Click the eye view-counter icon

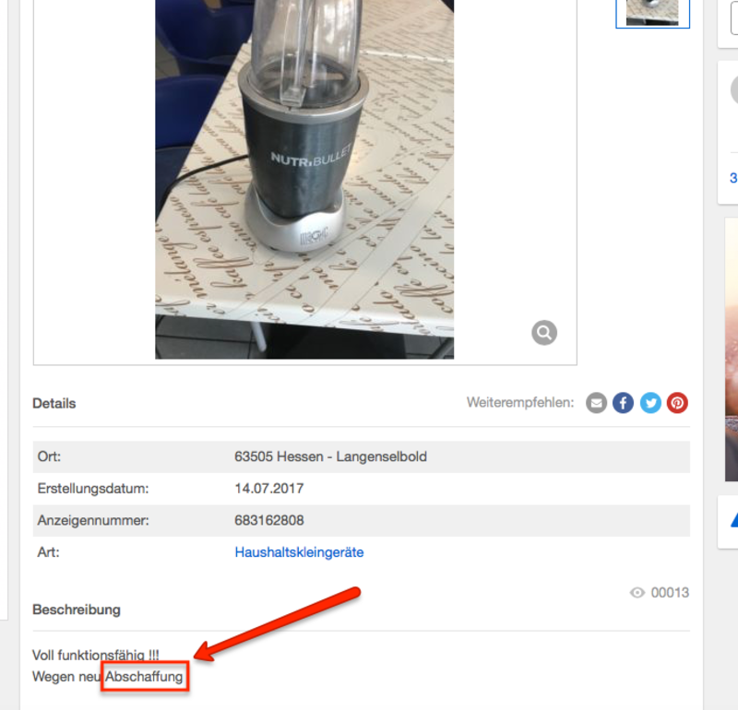637,593
